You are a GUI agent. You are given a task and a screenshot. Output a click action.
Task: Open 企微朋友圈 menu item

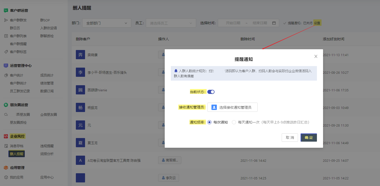(x=49, y=115)
